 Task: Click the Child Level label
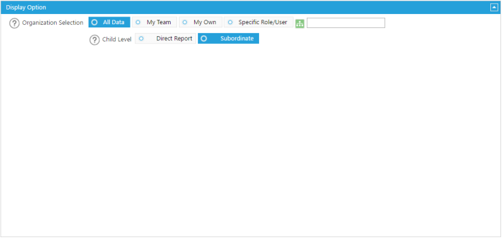[117, 40]
